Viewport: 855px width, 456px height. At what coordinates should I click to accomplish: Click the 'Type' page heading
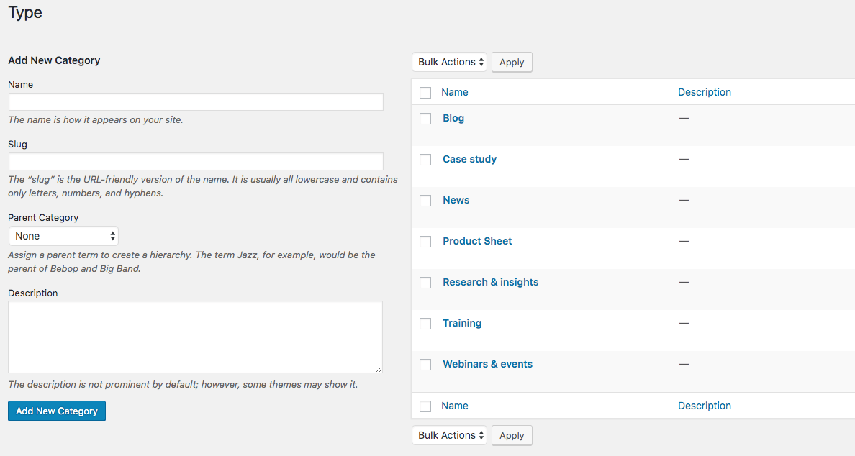coord(25,12)
